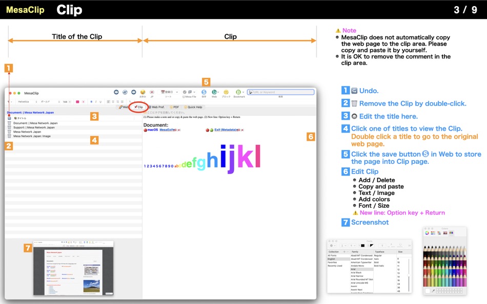The height and width of the screenshot is (304, 487).
Task: Open the 144 font size combo box
Action: (x=67, y=102)
